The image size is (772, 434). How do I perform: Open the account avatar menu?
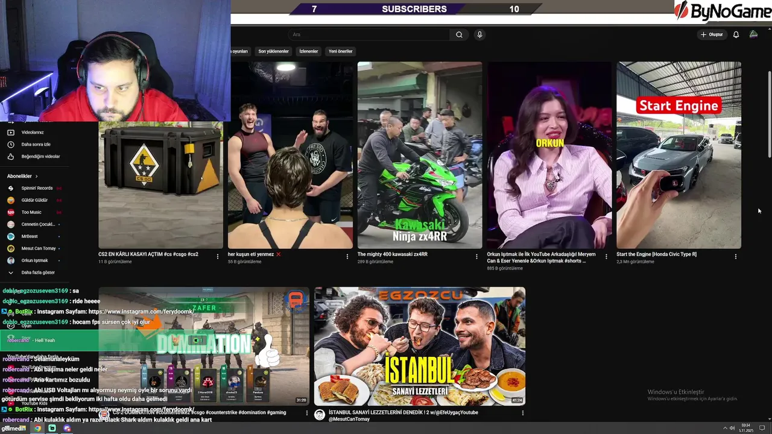(x=753, y=34)
